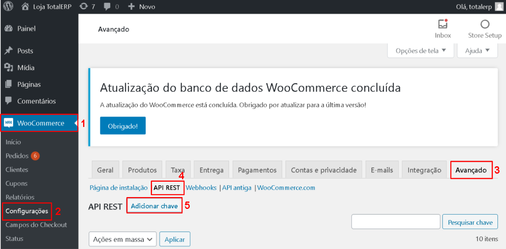Click the Painel dashboard icon
Image resolution: width=506 pixels, height=249 pixels.
8,29
